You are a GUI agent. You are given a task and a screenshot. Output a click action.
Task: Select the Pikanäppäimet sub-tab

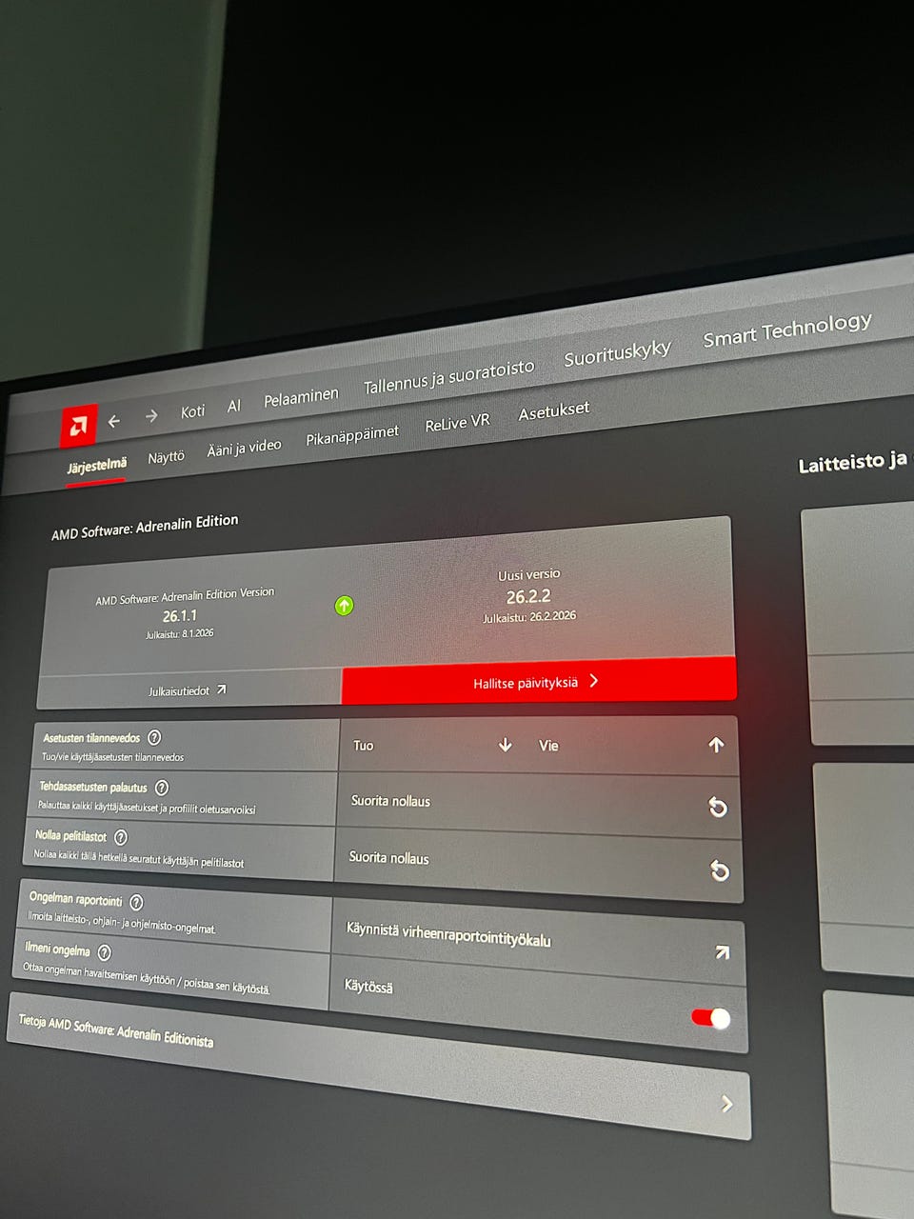352,435
